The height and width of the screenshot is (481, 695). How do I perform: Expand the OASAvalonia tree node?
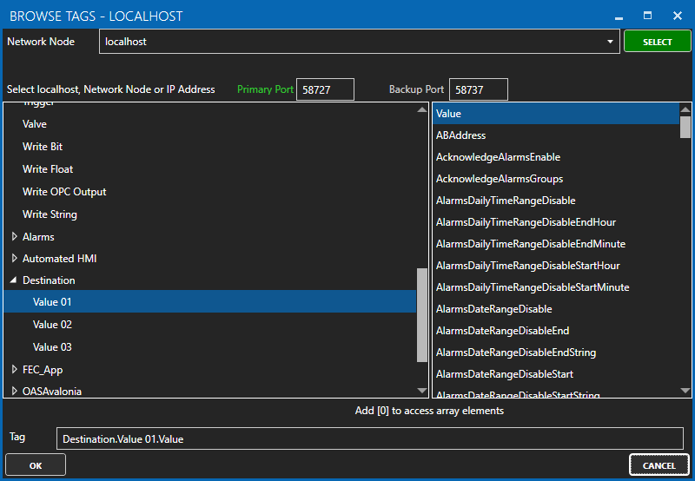(x=14, y=392)
